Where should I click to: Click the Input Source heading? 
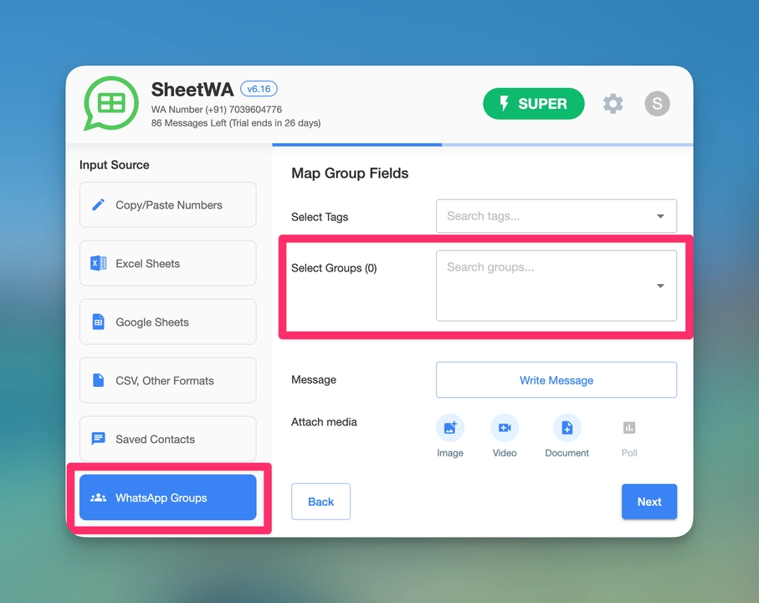pos(115,165)
